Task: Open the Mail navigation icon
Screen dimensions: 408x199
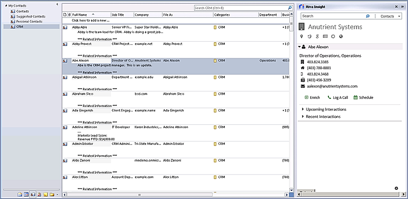Action: (20, 194)
